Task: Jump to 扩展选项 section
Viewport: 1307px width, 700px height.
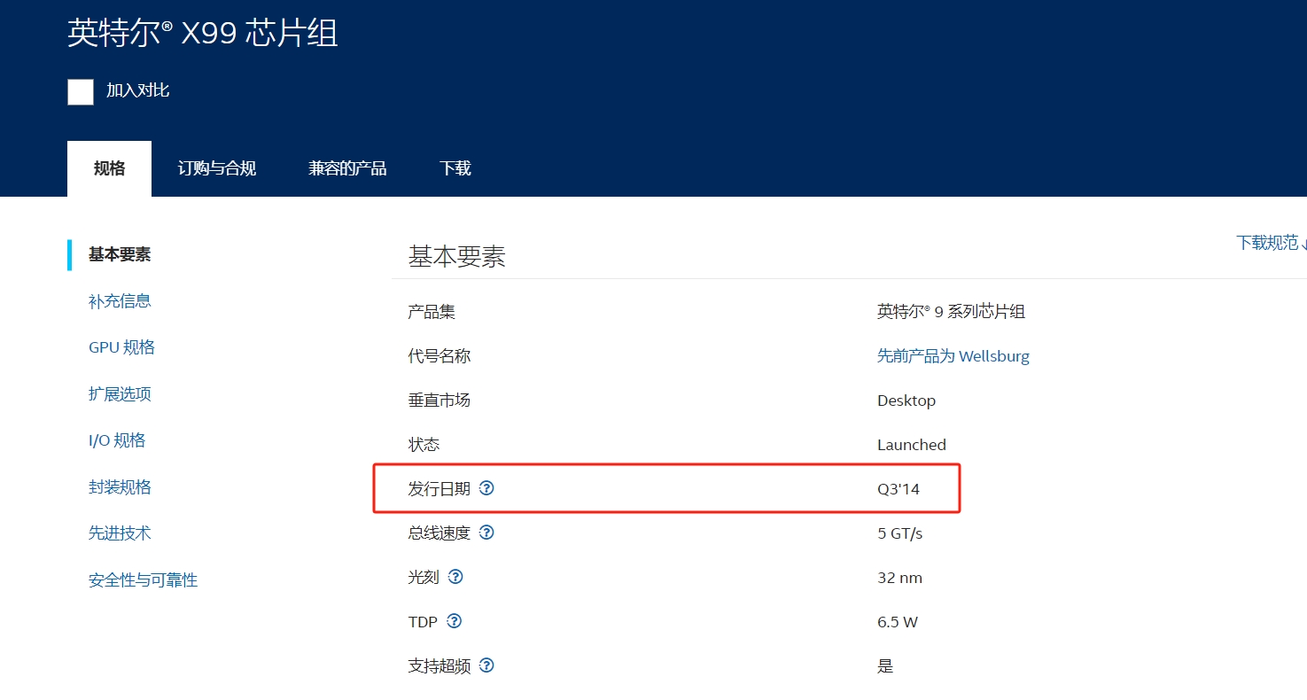Action: click(120, 393)
